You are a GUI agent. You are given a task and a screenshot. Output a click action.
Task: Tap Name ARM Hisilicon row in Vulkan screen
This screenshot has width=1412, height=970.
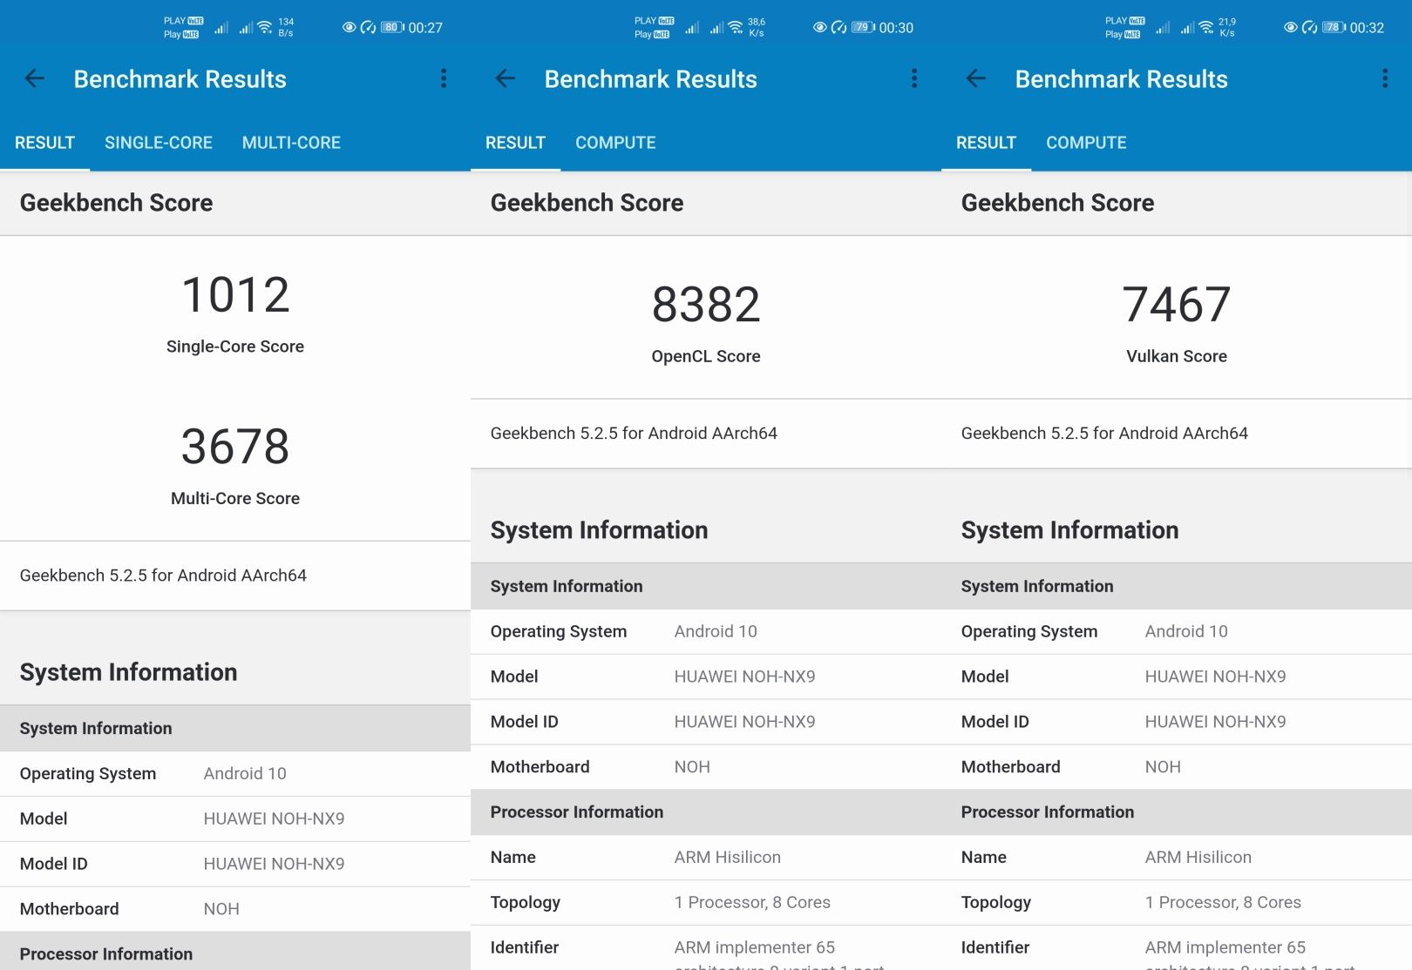click(x=1177, y=858)
